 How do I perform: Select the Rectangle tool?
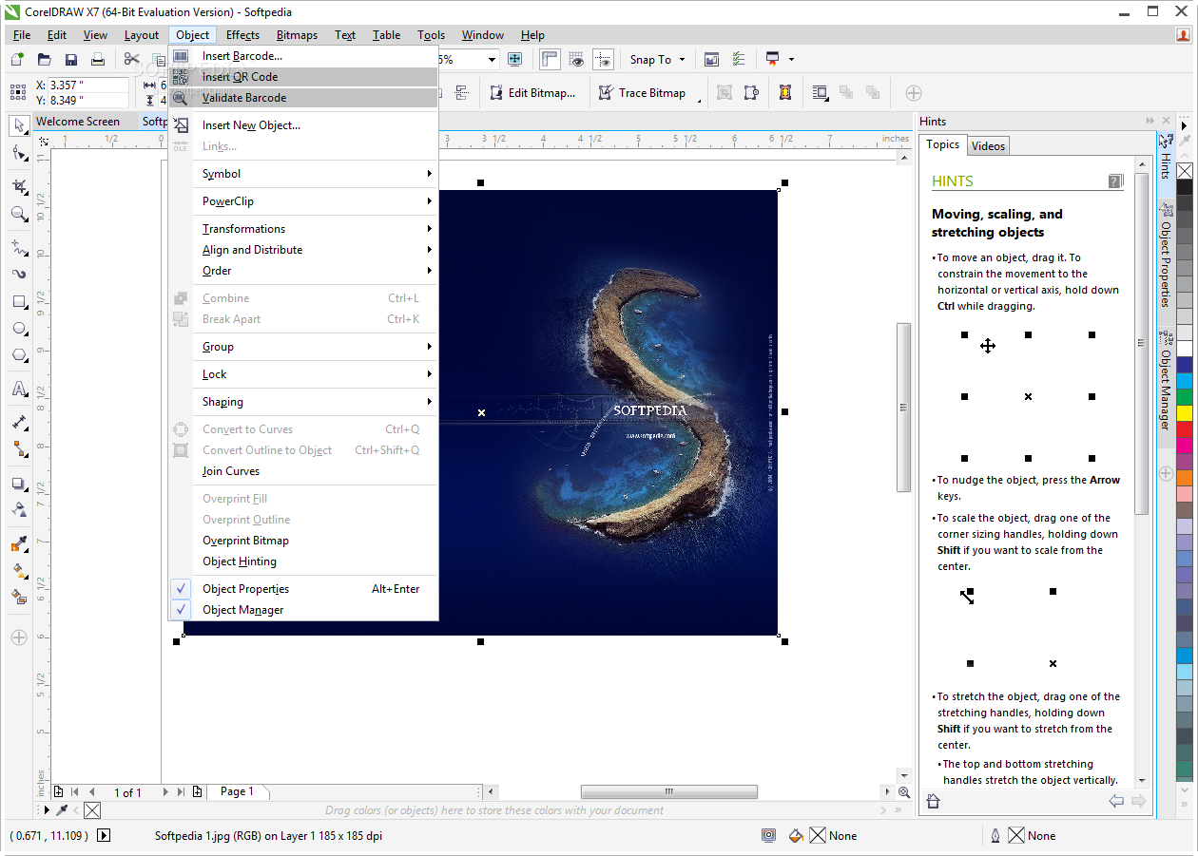19,302
